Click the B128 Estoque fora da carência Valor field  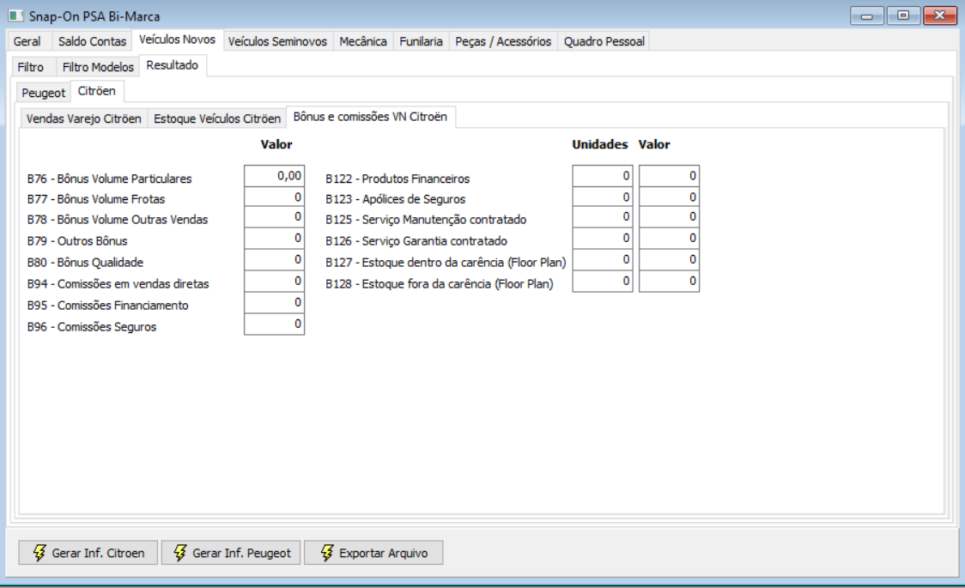669,281
